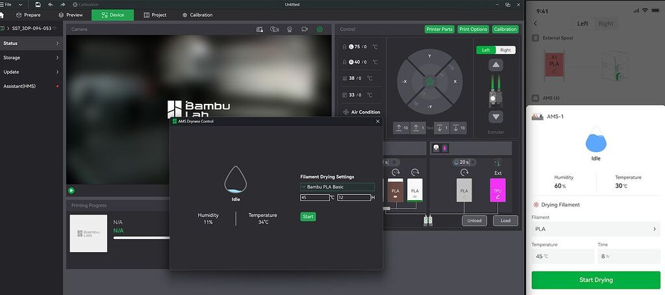Click the video recording icon in the Camera header
Image resolution: width=665 pixels, height=295 pixels.
click(305, 29)
